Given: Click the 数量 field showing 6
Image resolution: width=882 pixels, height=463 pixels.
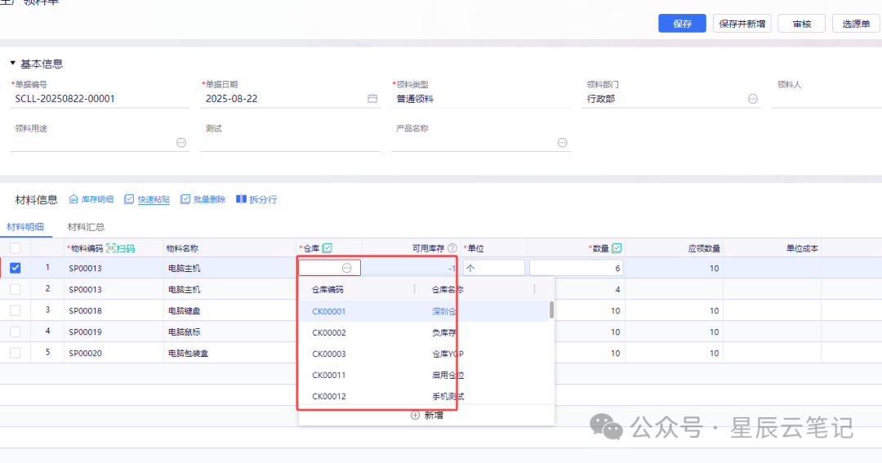Looking at the screenshot, I should pos(576,269).
